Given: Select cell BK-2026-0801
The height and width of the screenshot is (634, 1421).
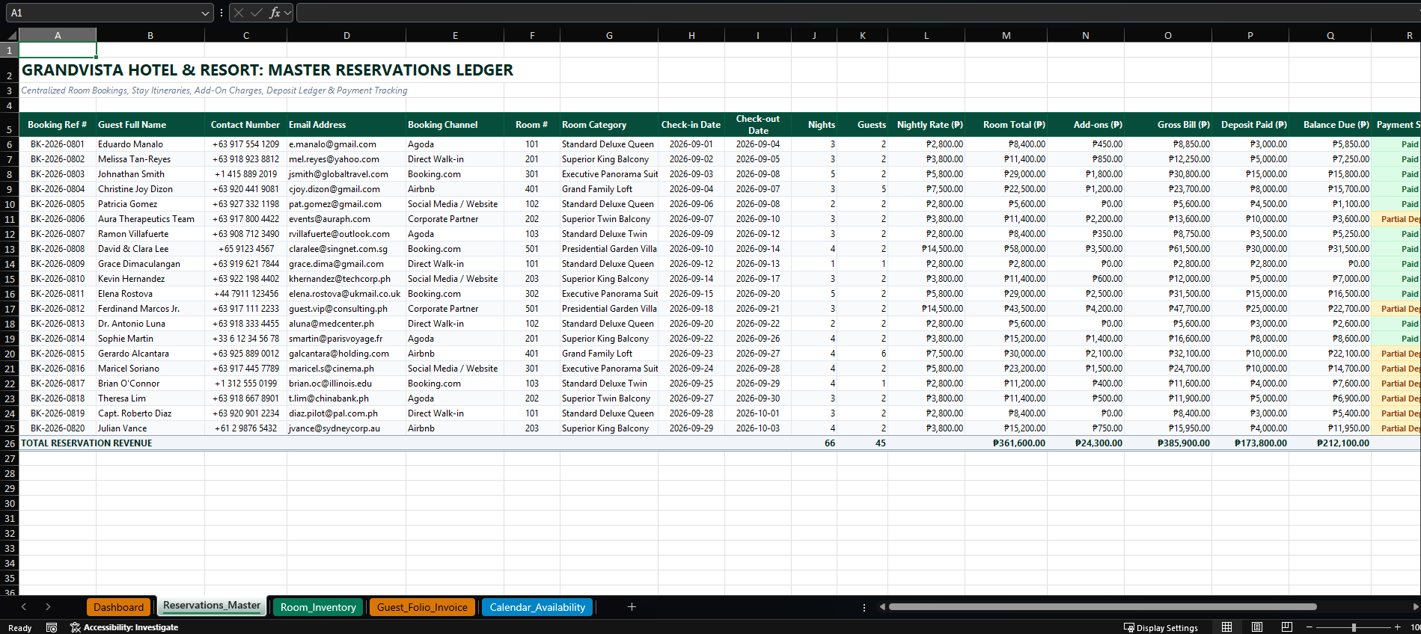Looking at the screenshot, I should [x=58, y=144].
